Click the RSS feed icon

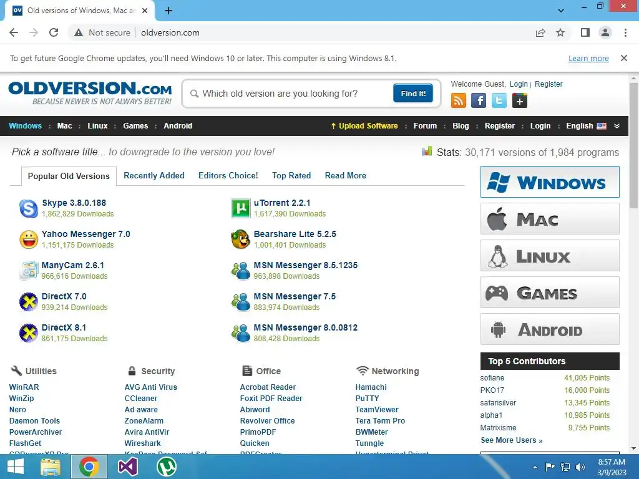click(x=459, y=100)
